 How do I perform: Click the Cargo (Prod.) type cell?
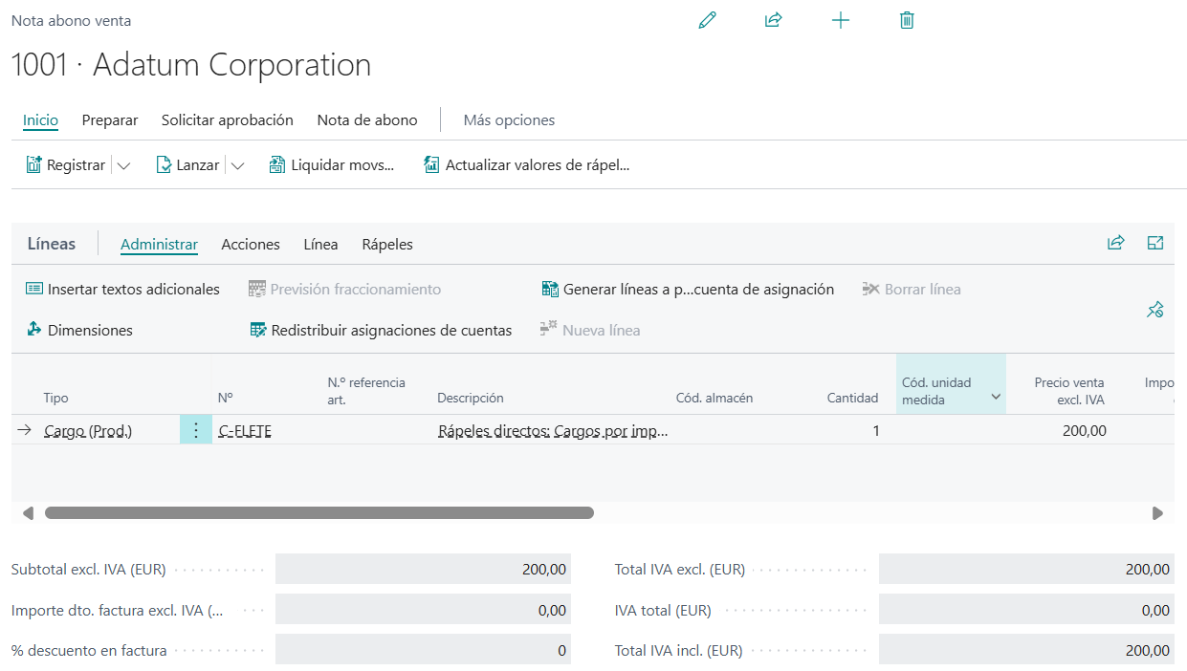pyautogui.click(x=88, y=431)
